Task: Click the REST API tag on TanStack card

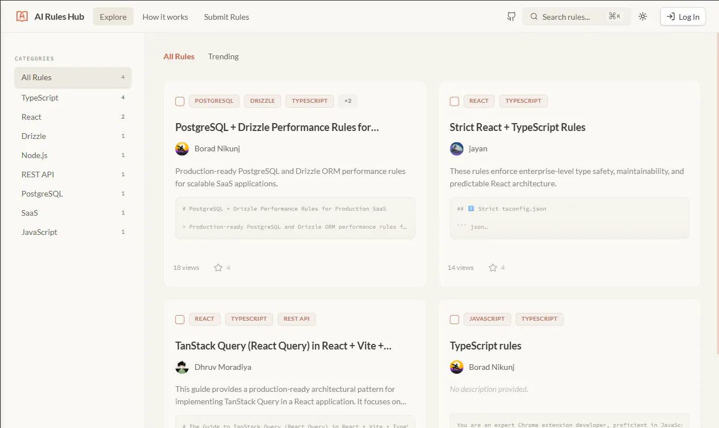Action: (296, 319)
